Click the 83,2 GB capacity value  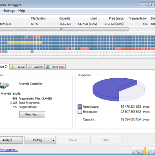tap(65, 24)
